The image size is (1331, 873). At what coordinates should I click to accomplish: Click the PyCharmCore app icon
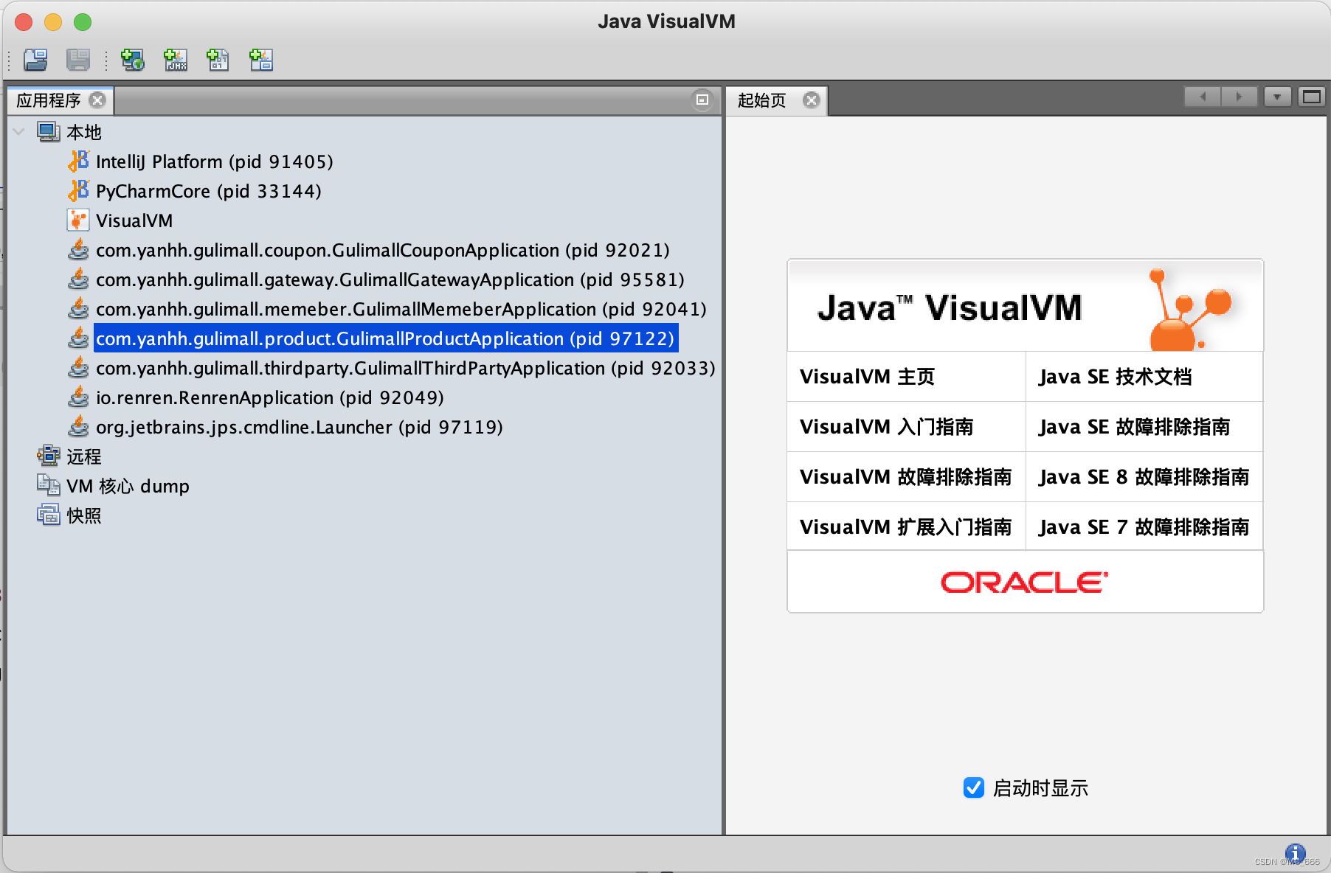tap(78, 190)
